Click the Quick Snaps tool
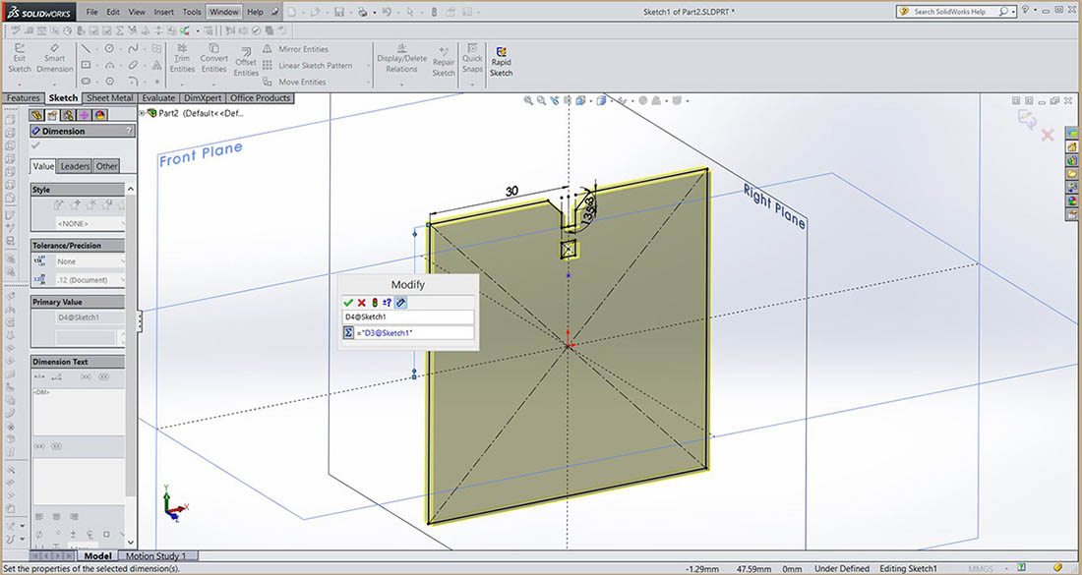Screen dimensions: 1082x575 click(473, 58)
